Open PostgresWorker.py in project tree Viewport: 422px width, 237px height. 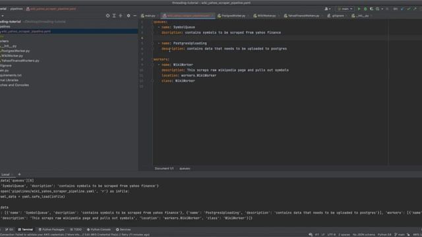coord(15,51)
